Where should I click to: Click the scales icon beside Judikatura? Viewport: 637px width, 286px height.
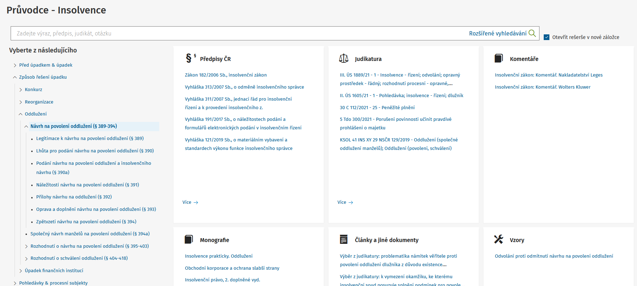tap(344, 58)
